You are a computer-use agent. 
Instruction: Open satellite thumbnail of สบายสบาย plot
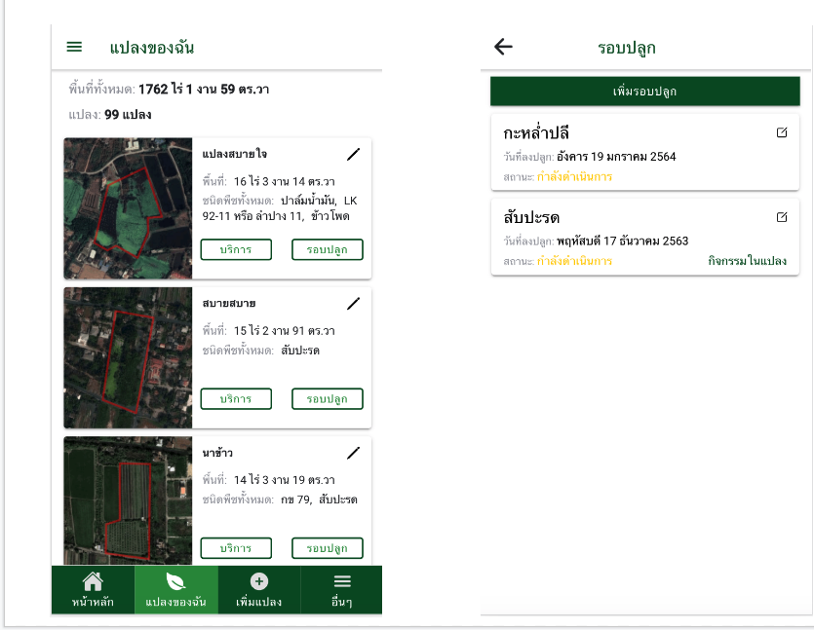click(x=128, y=357)
